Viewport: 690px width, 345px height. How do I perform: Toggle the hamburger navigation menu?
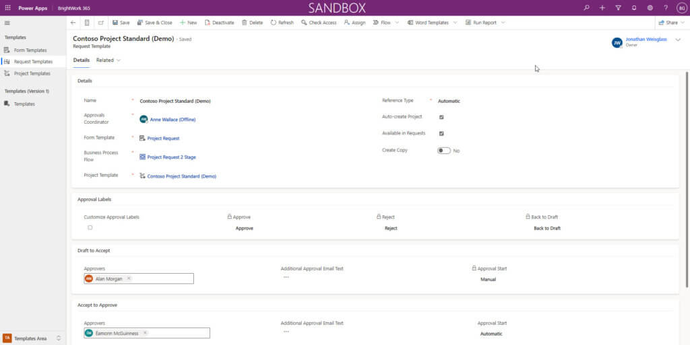[x=7, y=23]
